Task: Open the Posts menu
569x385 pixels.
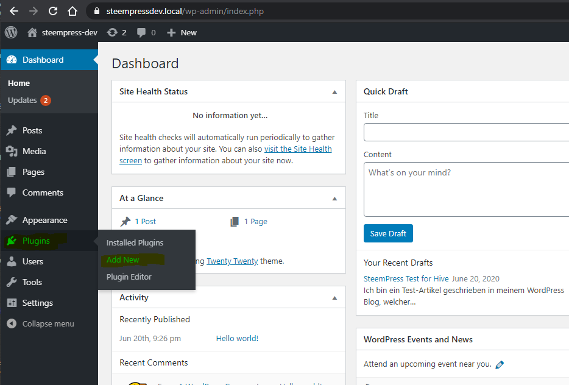Action: (32, 130)
